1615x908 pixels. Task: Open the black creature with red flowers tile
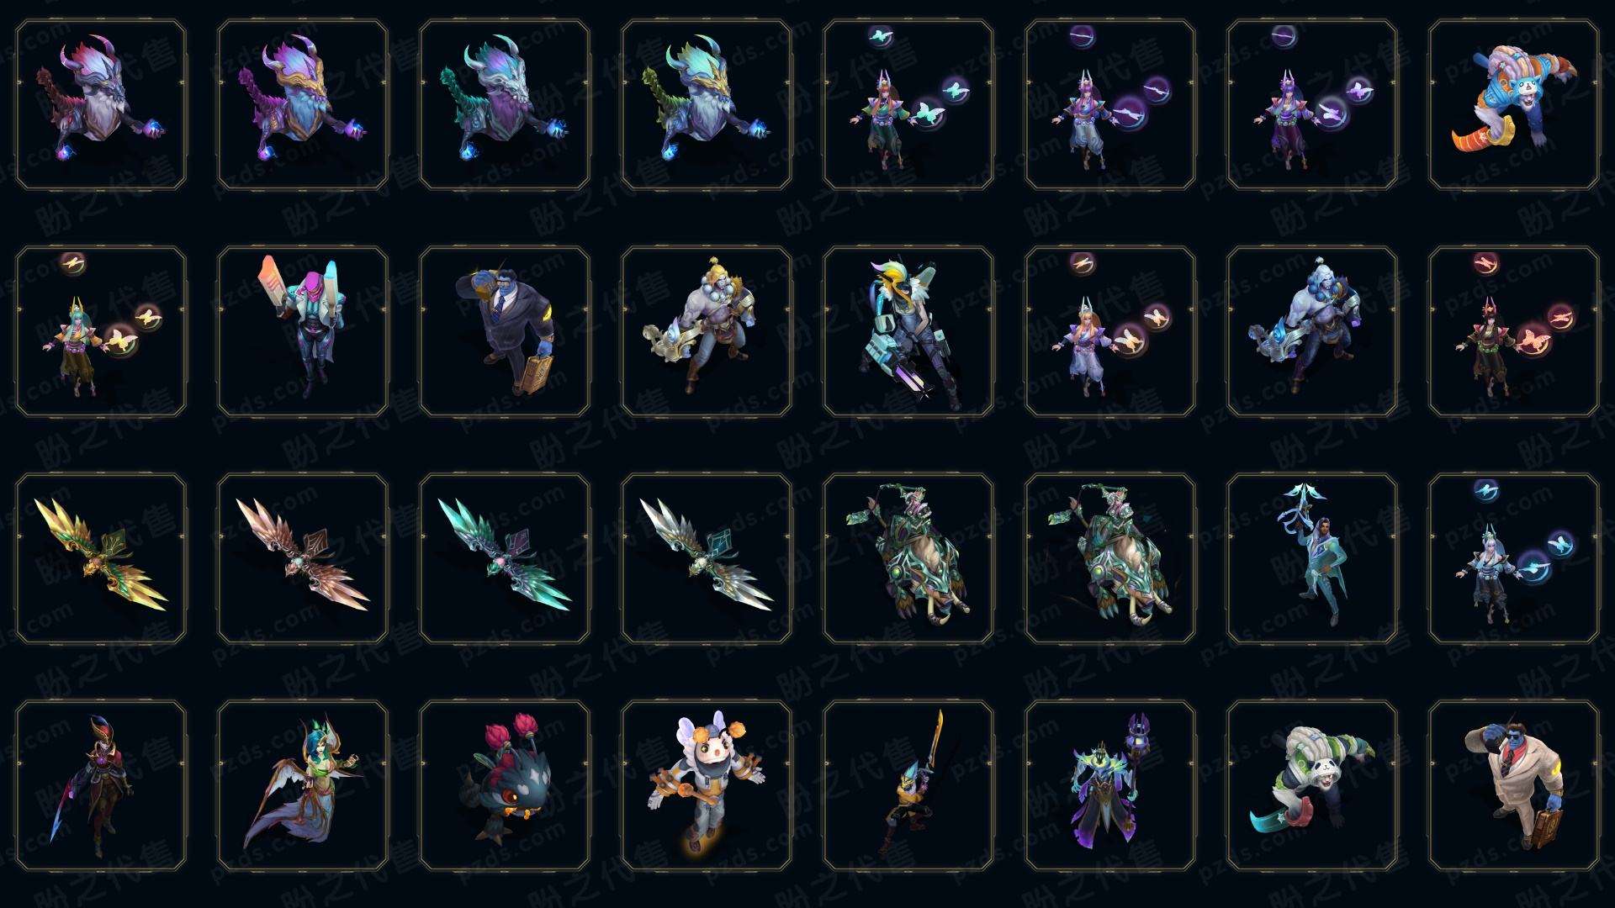click(505, 785)
